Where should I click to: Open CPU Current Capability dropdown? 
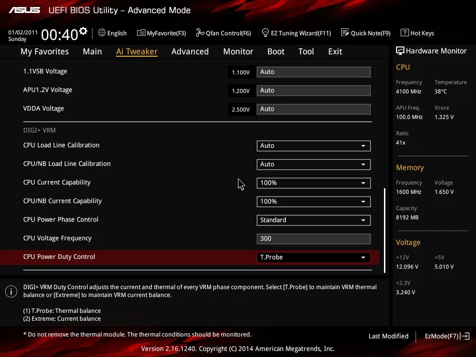coord(314,183)
